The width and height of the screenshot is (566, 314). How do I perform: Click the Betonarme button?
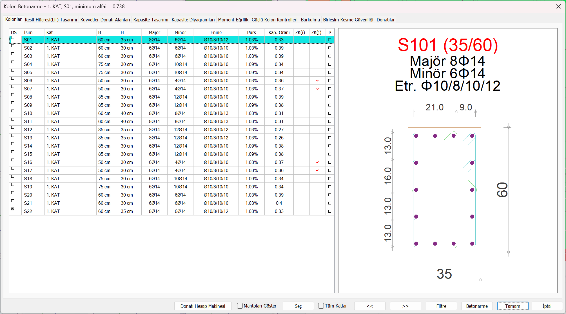477,306
